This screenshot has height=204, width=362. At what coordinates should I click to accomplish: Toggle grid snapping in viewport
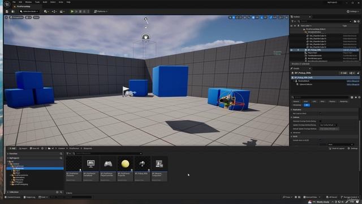pyautogui.click(x=253, y=18)
